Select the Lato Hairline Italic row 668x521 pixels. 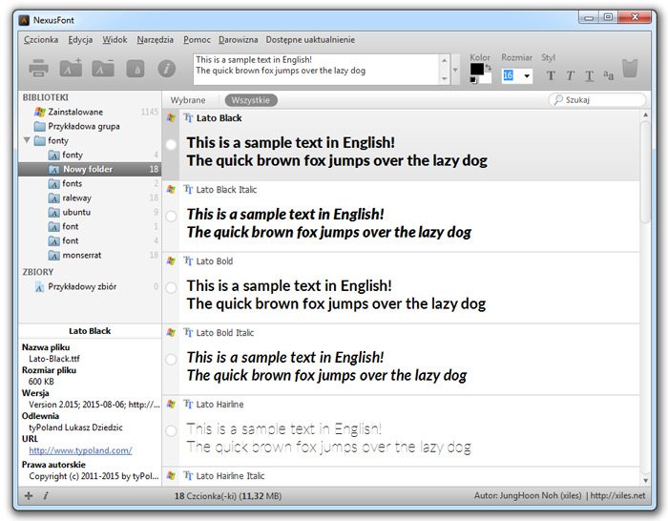[402, 477]
